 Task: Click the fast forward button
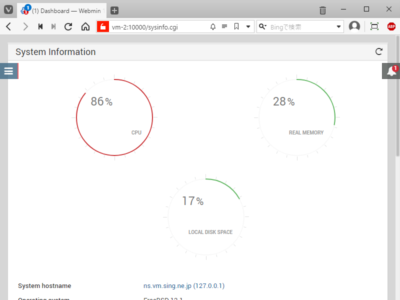pyautogui.click(x=53, y=26)
